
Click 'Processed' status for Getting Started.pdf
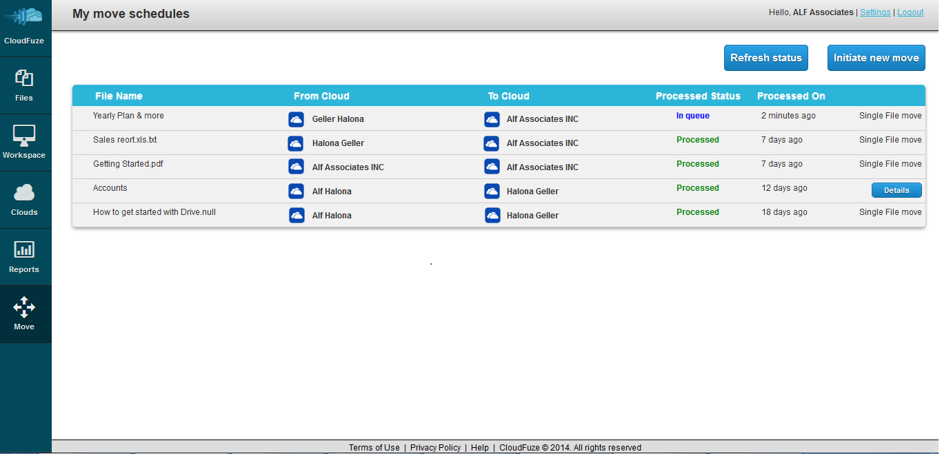(698, 164)
